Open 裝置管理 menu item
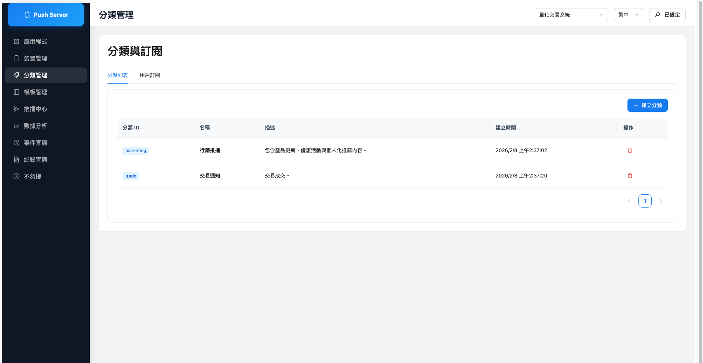Image resolution: width=703 pixels, height=363 pixels. pos(46,58)
